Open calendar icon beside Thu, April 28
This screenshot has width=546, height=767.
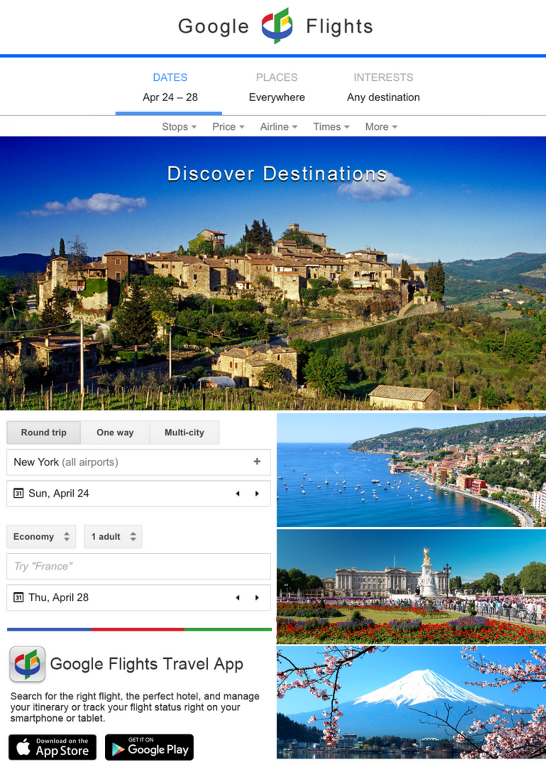(19, 597)
